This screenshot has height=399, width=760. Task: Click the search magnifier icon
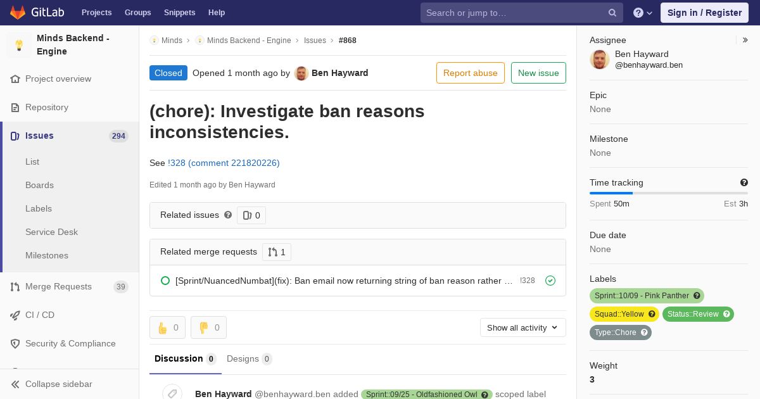pos(612,13)
